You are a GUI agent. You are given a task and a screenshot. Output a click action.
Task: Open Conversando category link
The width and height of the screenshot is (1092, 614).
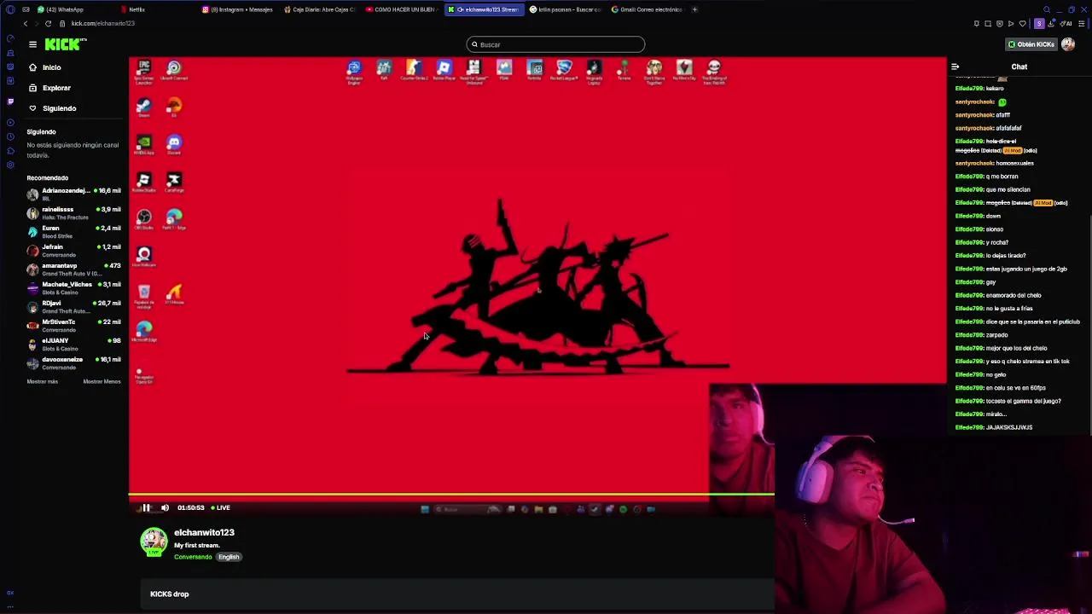(193, 557)
